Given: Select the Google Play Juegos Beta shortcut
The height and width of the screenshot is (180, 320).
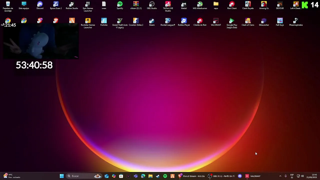Looking at the screenshot, I should click(x=232, y=23).
